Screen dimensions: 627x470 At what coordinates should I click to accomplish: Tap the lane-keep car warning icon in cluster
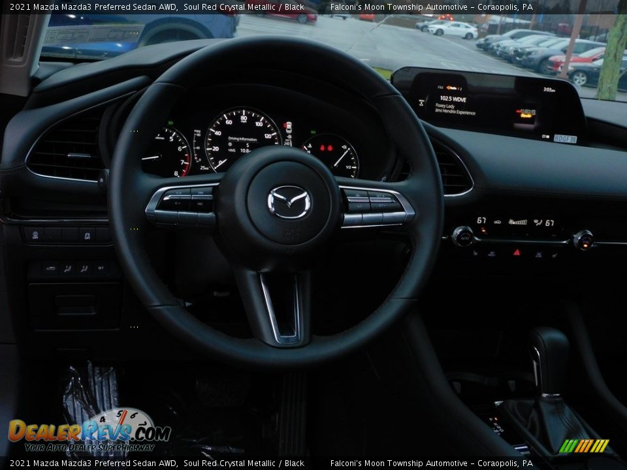point(287,129)
